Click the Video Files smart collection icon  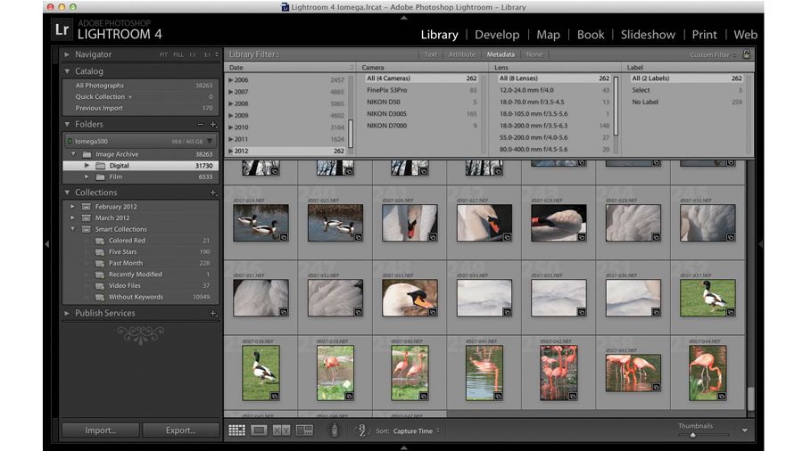coord(100,286)
